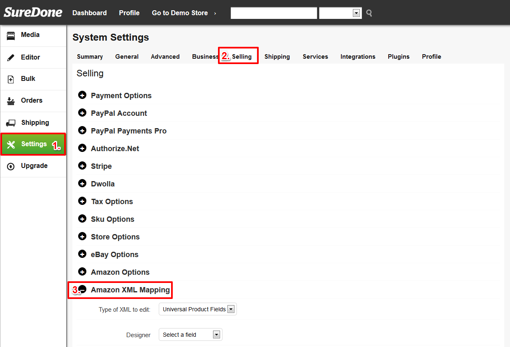
Task: Click the Media sidebar icon
Action: pos(11,35)
